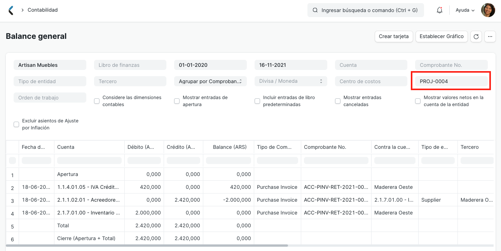The height and width of the screenshot is (251, 501).
Task: Click the Comprobante No. filter field
Action: tap(451, 65)
